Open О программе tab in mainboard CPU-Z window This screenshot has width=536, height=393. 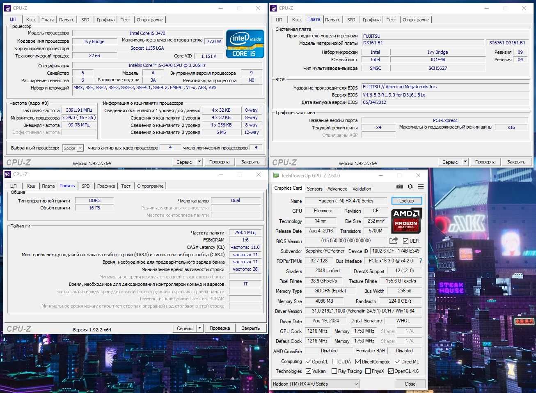click(x=416, y=20)
